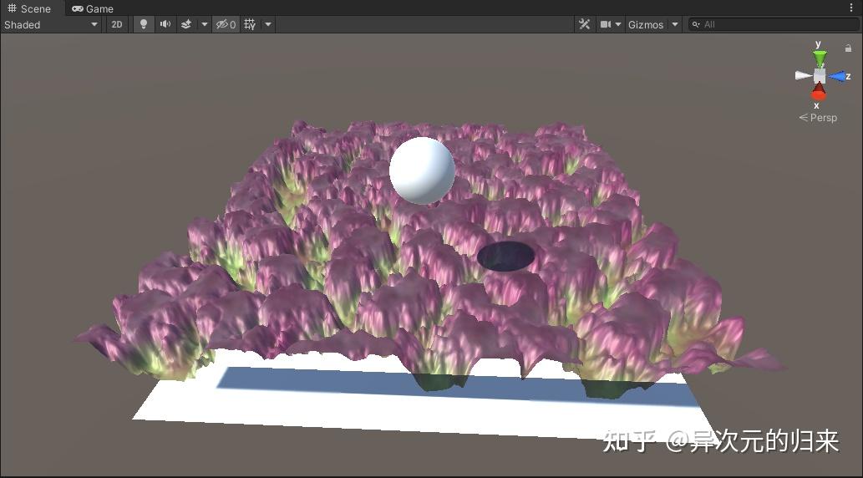Switch to the Game tab
Viewport: 863px width, 478px height.
93,9
